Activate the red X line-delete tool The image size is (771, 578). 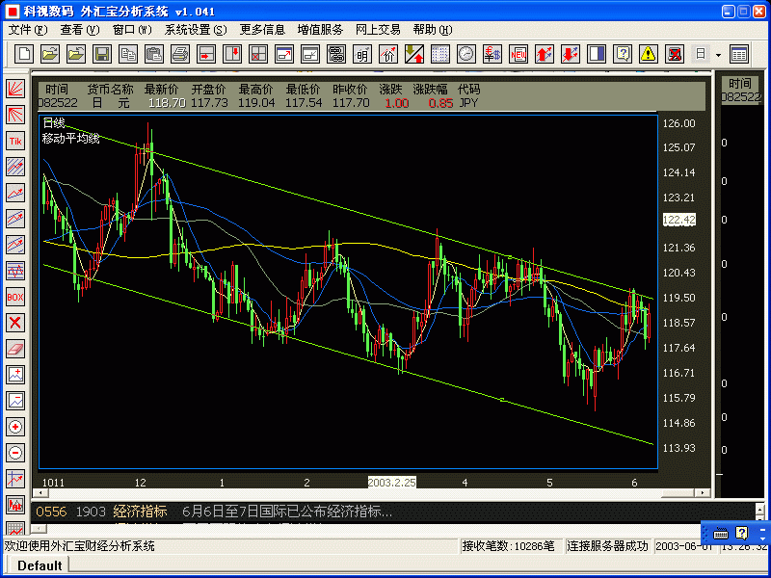point(13,323)
